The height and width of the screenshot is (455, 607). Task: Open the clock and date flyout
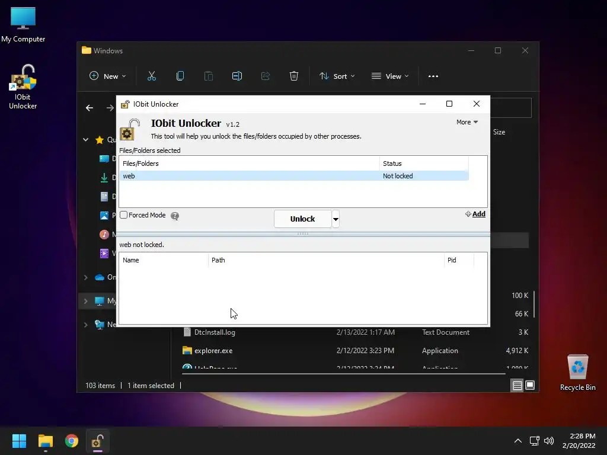579,441
